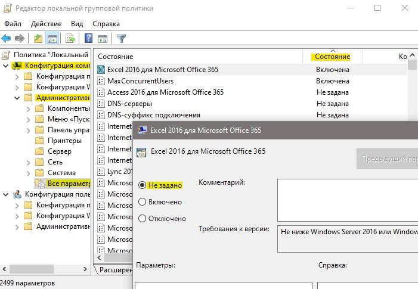
Task: Click the icon beside DNS-серверы row
Action: click(x=101, y=104)
